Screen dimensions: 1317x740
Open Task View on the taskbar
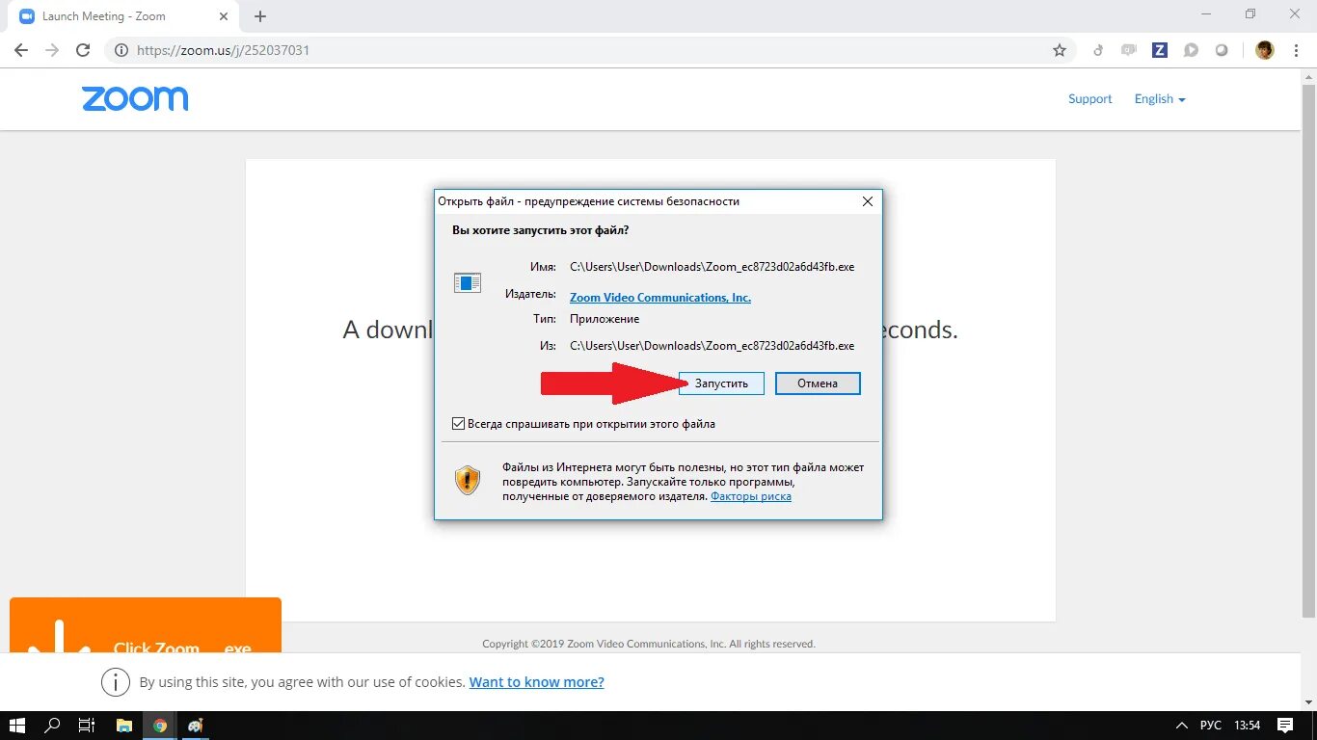(86, 726)
